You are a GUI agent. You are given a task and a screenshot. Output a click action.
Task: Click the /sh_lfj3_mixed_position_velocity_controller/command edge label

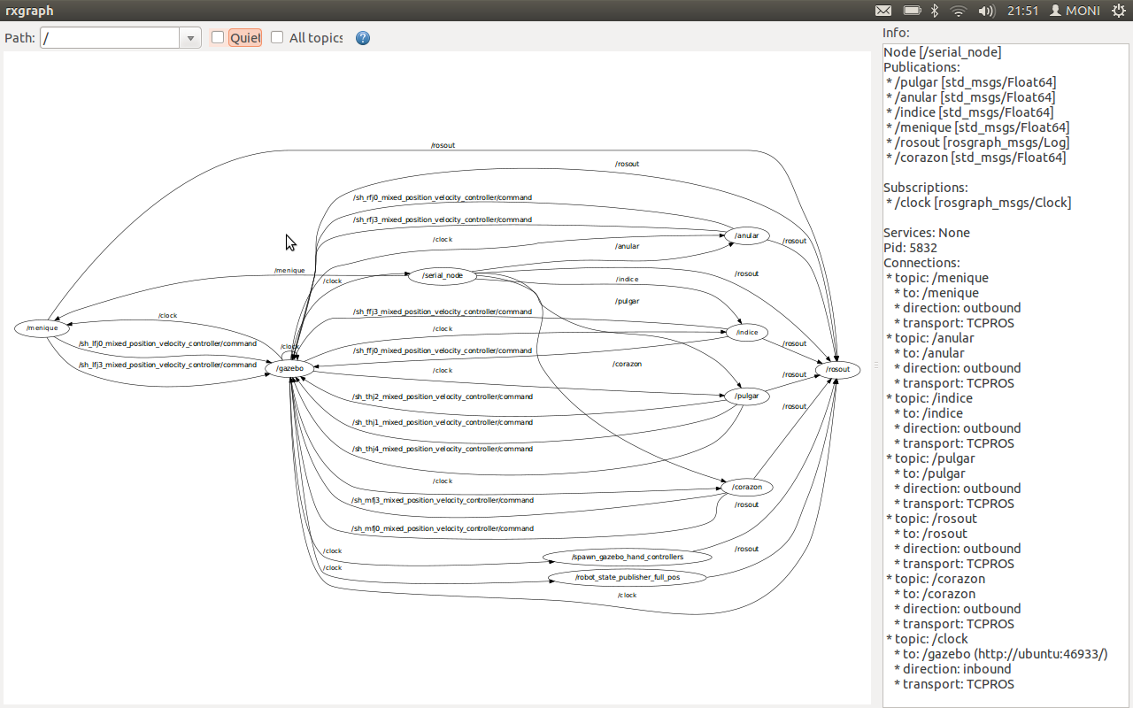(167, 365)
